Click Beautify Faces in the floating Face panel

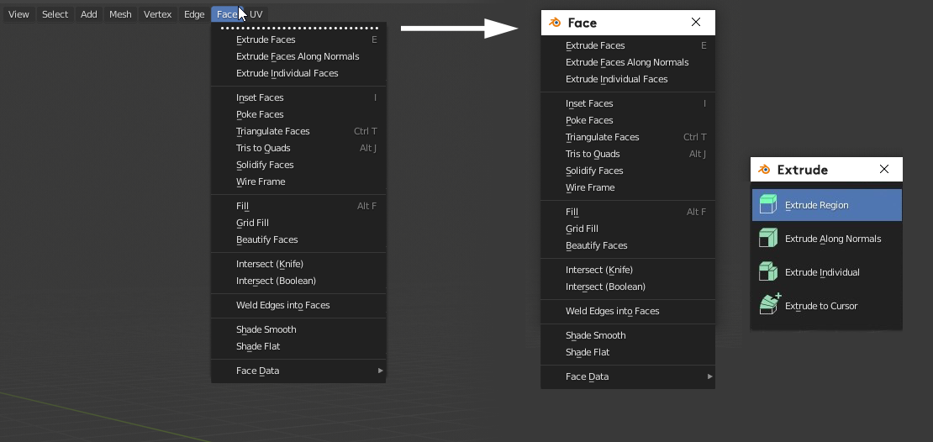[x=628, y=245]
